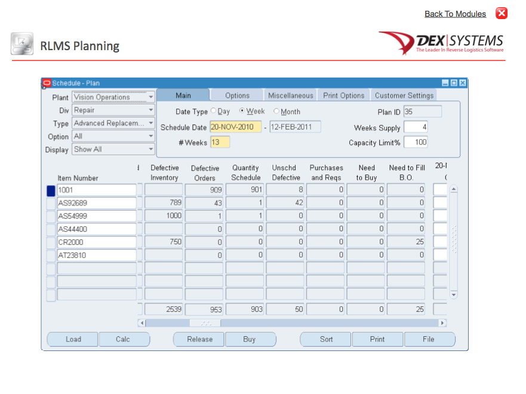Open the Div dropdown showing Repair
The height and width of the screenshot is (394, 526).
pyautogui.click(x=151, y=110)
